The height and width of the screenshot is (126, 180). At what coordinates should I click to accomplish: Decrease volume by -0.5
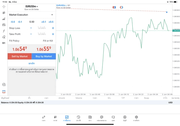click(13, 22)
